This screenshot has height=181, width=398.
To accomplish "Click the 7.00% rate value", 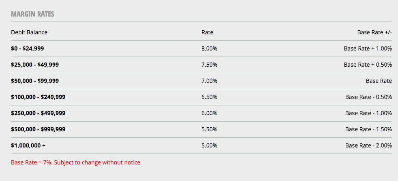I will [x=210, y=81].
